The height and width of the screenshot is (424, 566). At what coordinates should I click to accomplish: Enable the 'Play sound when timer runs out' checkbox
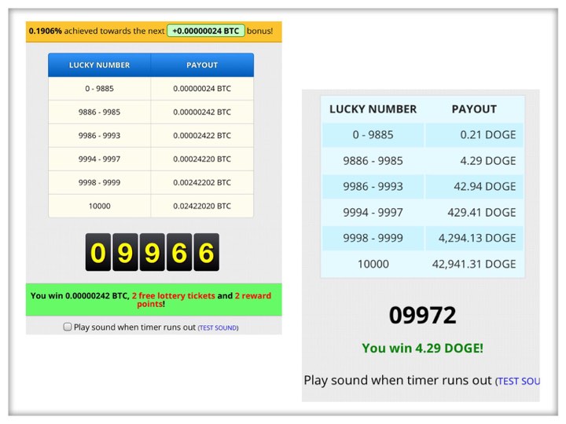point(68,327)
